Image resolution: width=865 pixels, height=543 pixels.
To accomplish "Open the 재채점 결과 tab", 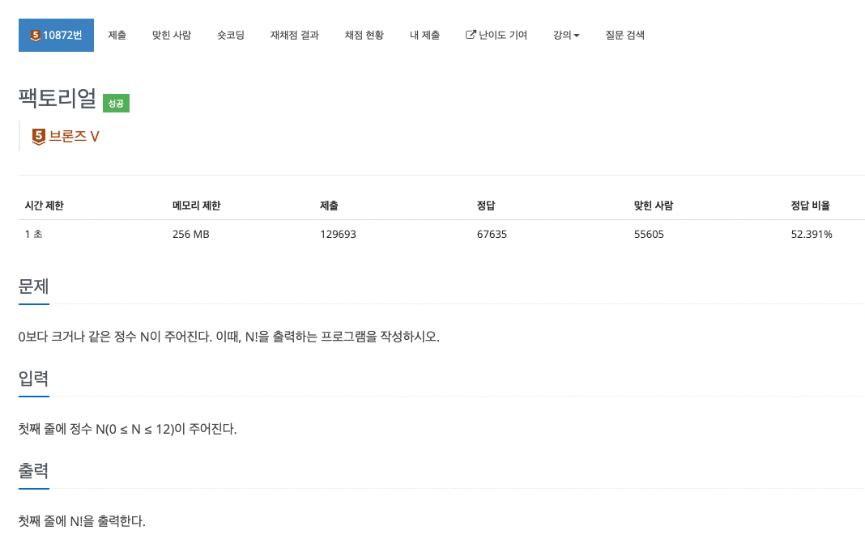I will [295, 36].
